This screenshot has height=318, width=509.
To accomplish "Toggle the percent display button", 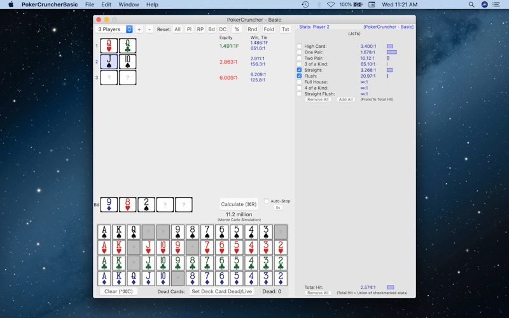I will click(237, 29).
